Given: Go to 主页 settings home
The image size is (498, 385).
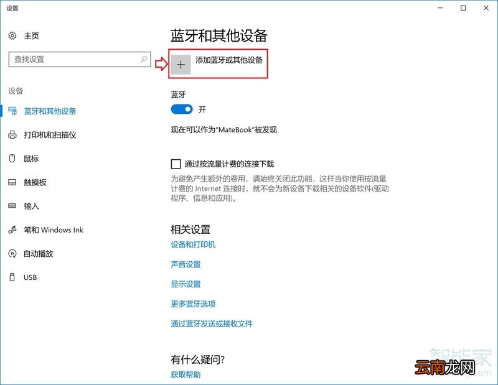Looking at the screenshot, I should (x=32, y=36).
